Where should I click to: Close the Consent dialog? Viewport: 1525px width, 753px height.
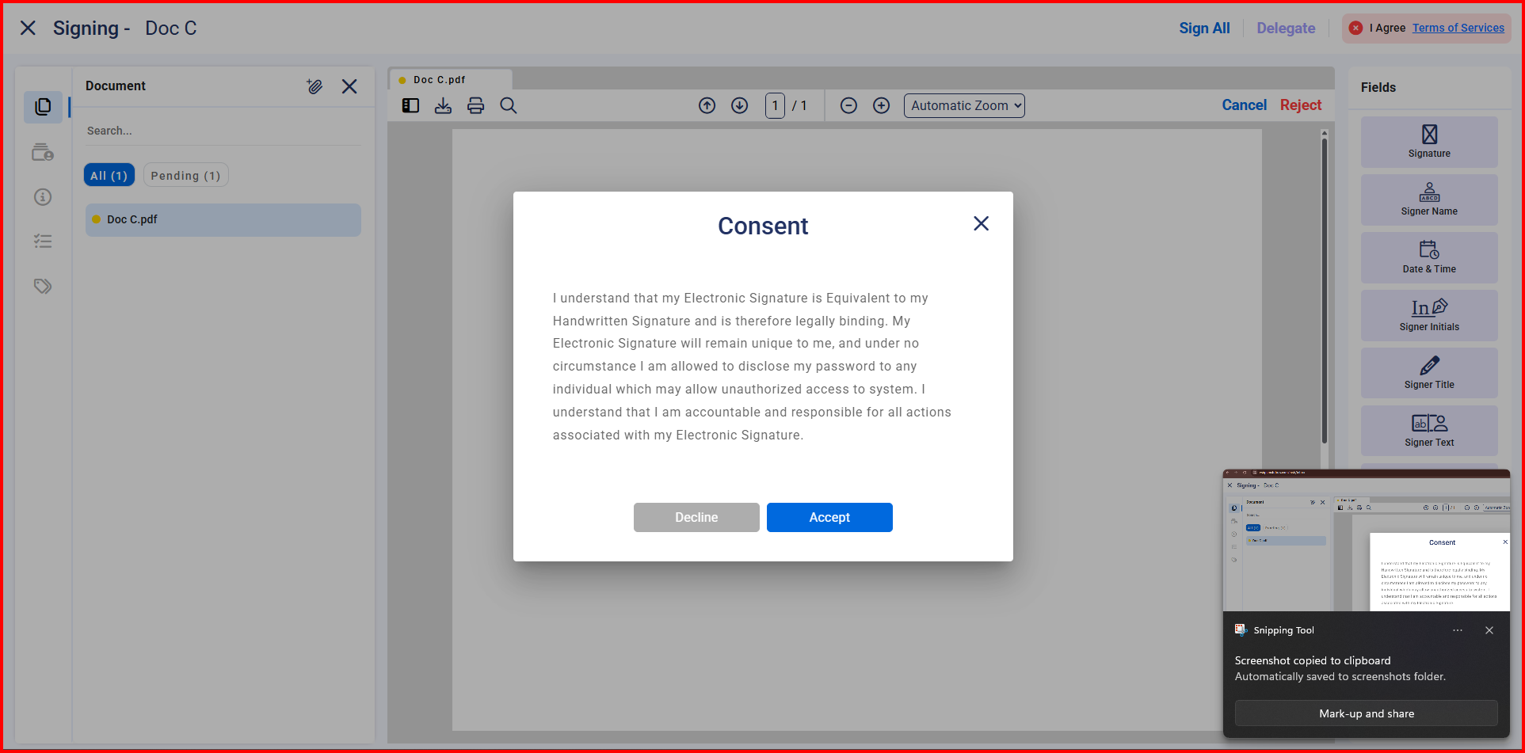click(981, 224)
